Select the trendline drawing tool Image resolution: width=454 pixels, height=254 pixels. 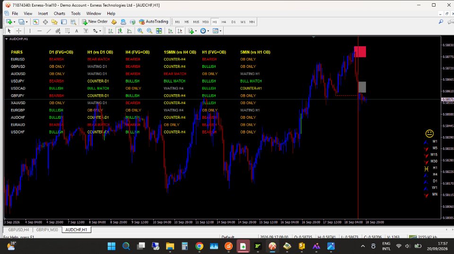(x=49, y=31)
